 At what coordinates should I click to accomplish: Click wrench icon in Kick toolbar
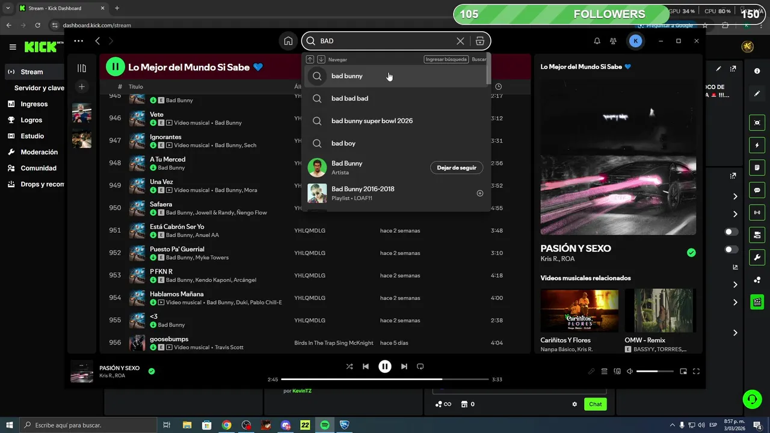coord(757,257)
